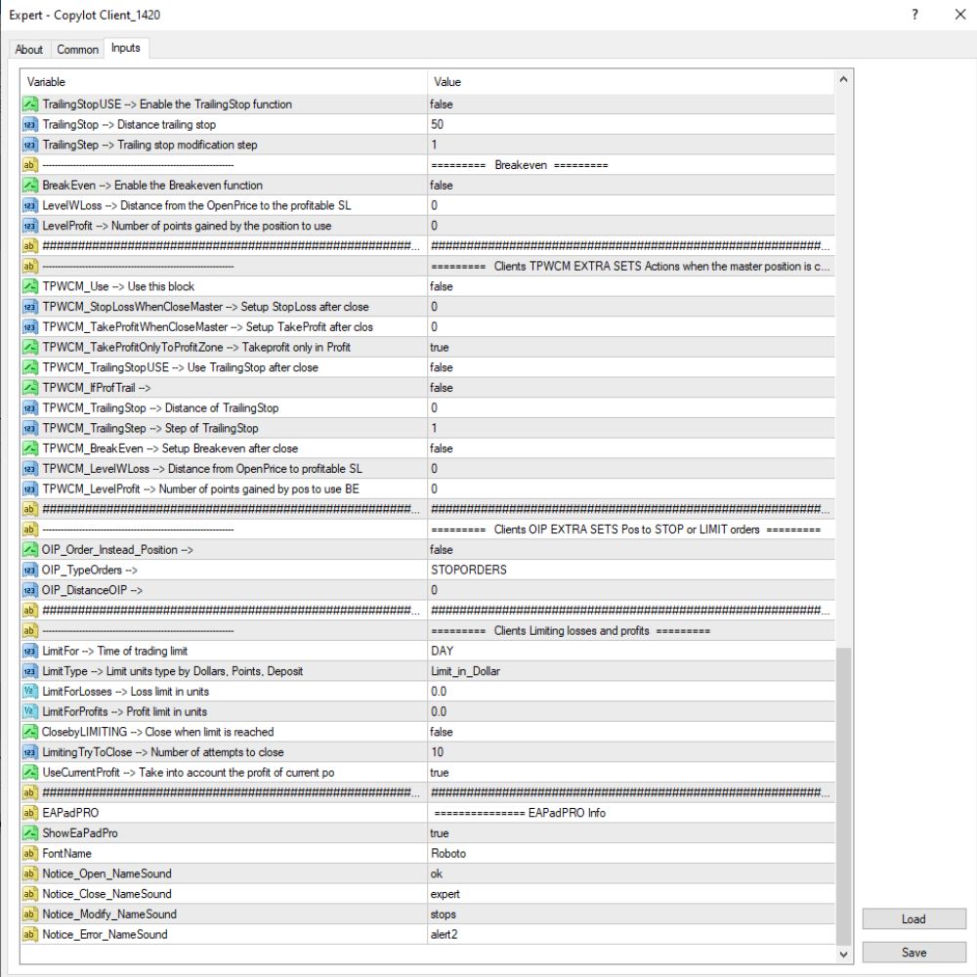This screenshot has width=977, height=977.
Task: Click the boolean icon beside TPWCM_BreakEven
Action: [x=30, y=448]
